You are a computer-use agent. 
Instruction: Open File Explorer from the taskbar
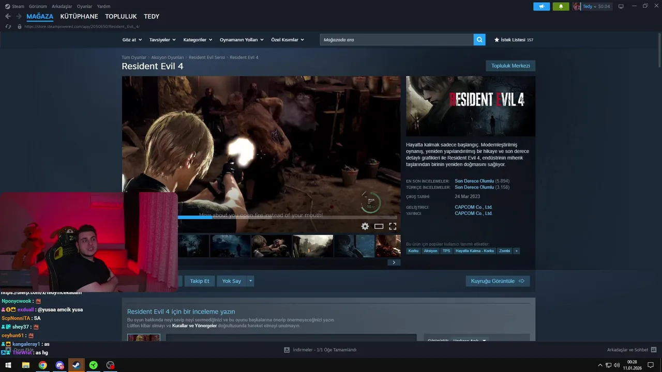25,365
